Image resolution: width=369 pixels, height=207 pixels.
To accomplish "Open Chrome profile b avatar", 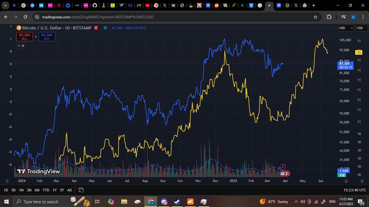I will pos(353,17).
